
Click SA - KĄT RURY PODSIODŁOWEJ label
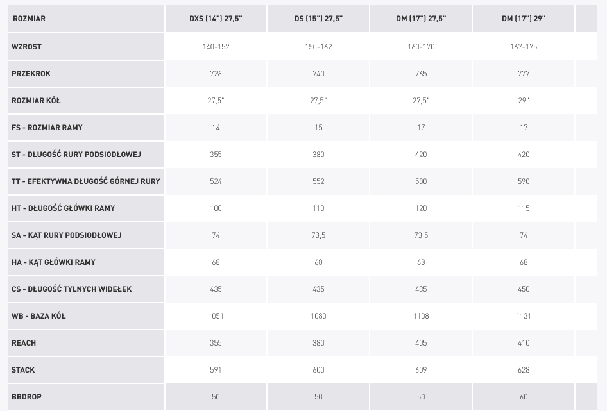pos(66,235)
